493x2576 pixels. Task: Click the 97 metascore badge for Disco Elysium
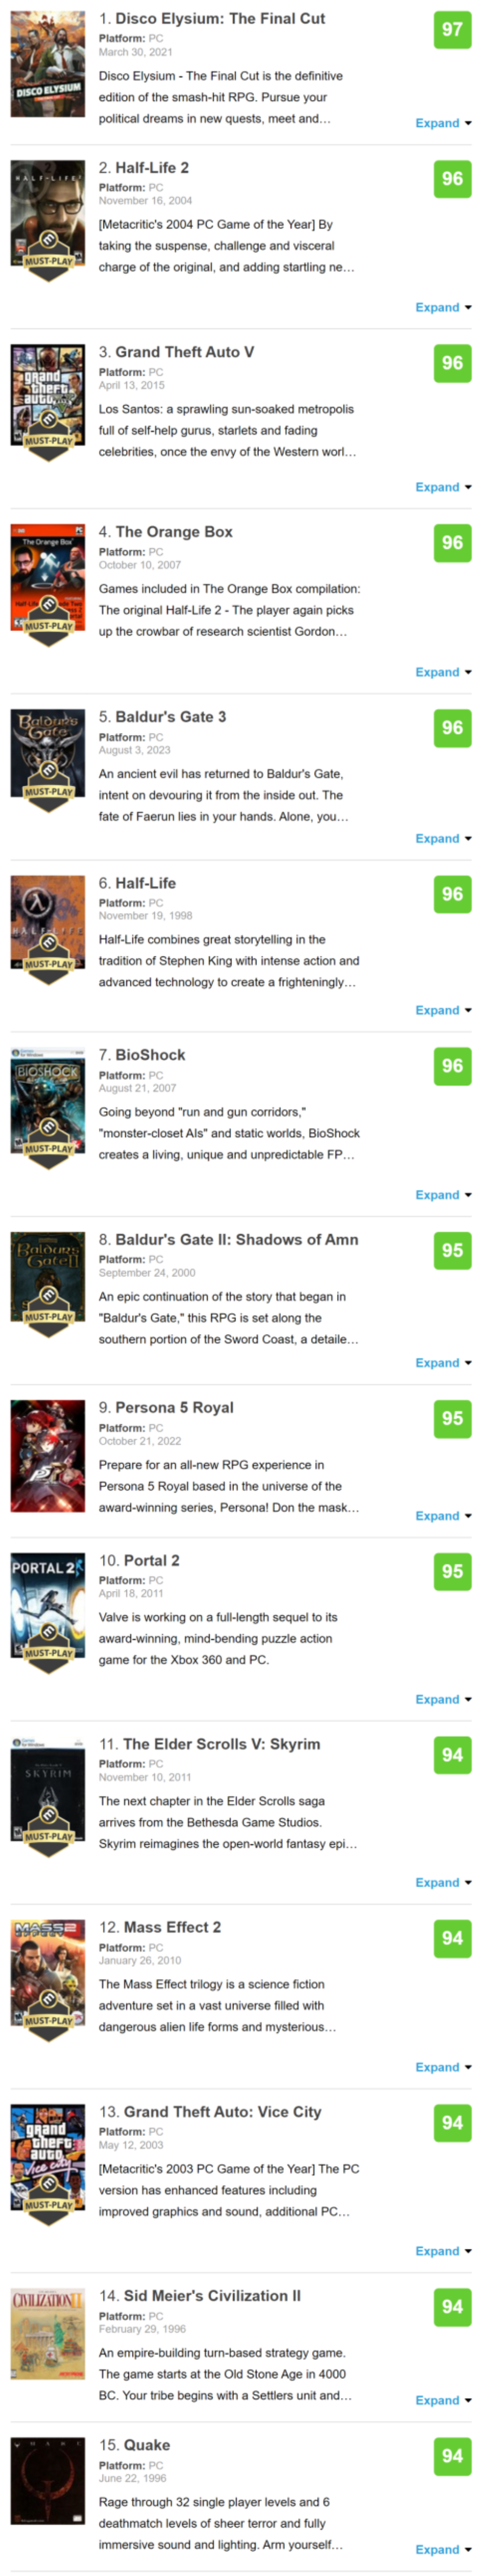click(x=452, y=29)
